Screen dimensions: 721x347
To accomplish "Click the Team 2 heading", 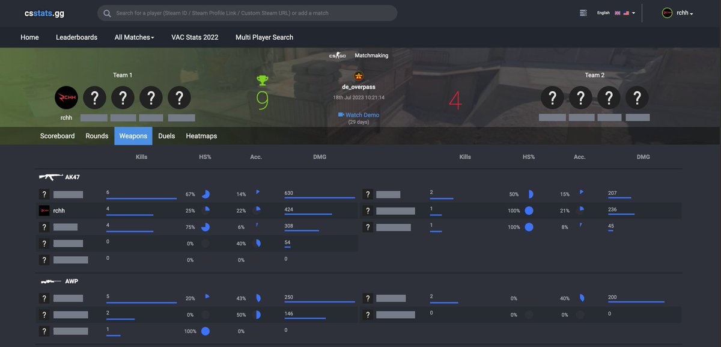I will coord(595,75).
